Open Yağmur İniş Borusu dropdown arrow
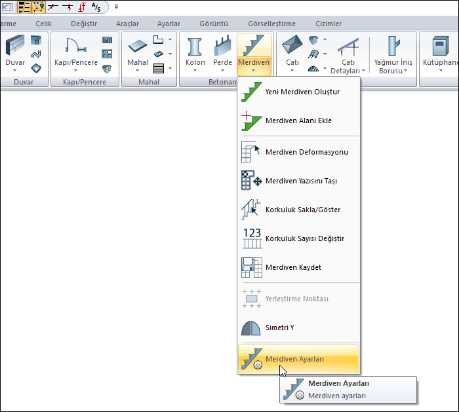 click(406, 71)
